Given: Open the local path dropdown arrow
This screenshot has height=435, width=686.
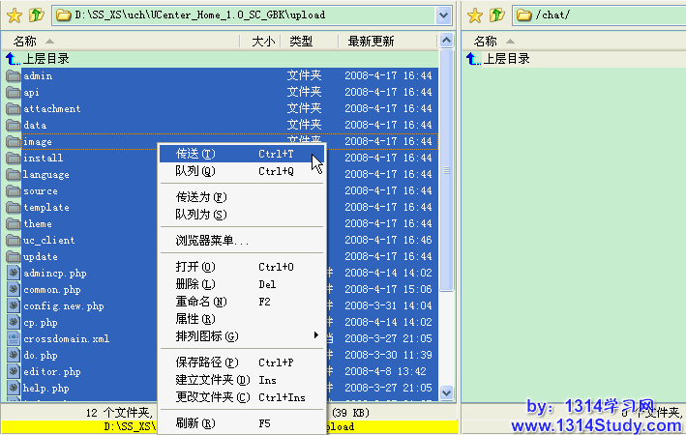Looking at the screenshot, I should [x=443, y=15].
